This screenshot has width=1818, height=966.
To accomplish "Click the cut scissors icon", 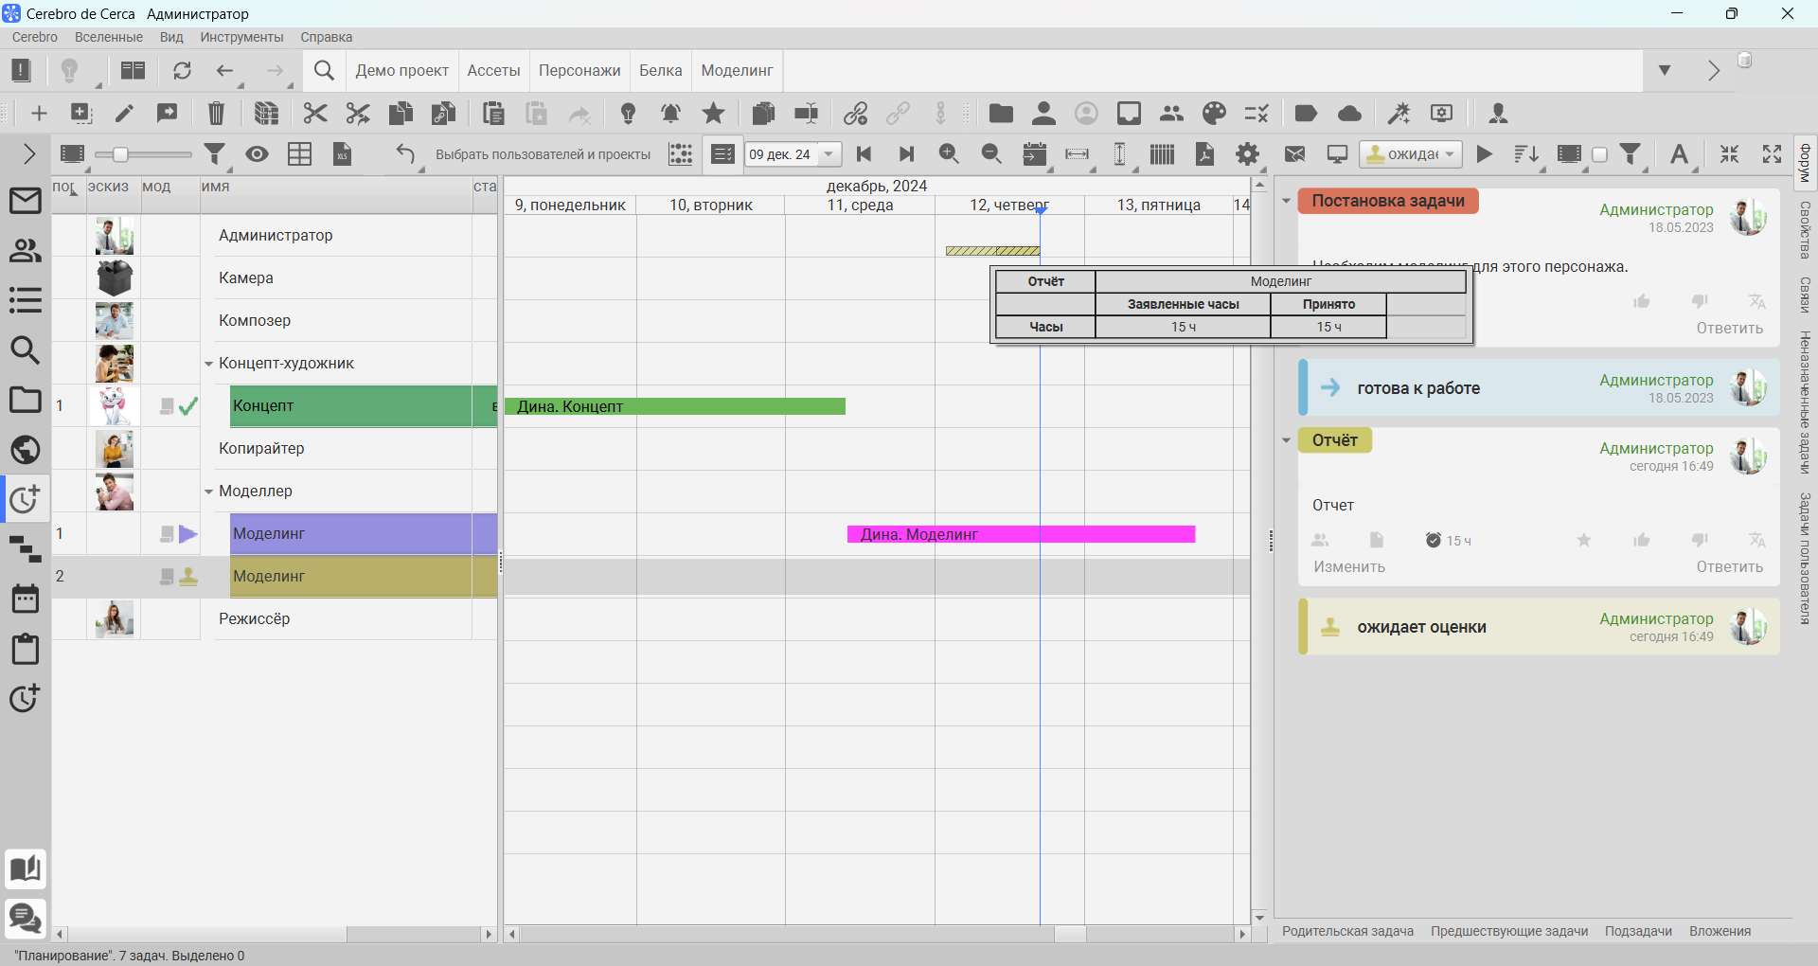I will 315,114.
